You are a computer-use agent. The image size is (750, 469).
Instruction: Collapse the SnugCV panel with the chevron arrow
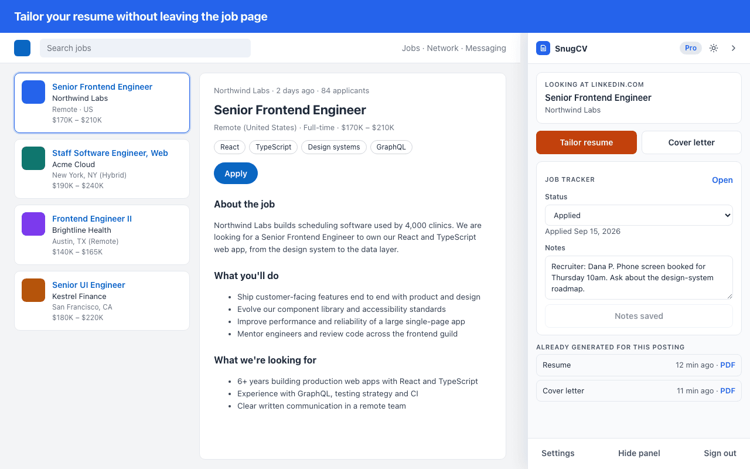pos(734,48)
